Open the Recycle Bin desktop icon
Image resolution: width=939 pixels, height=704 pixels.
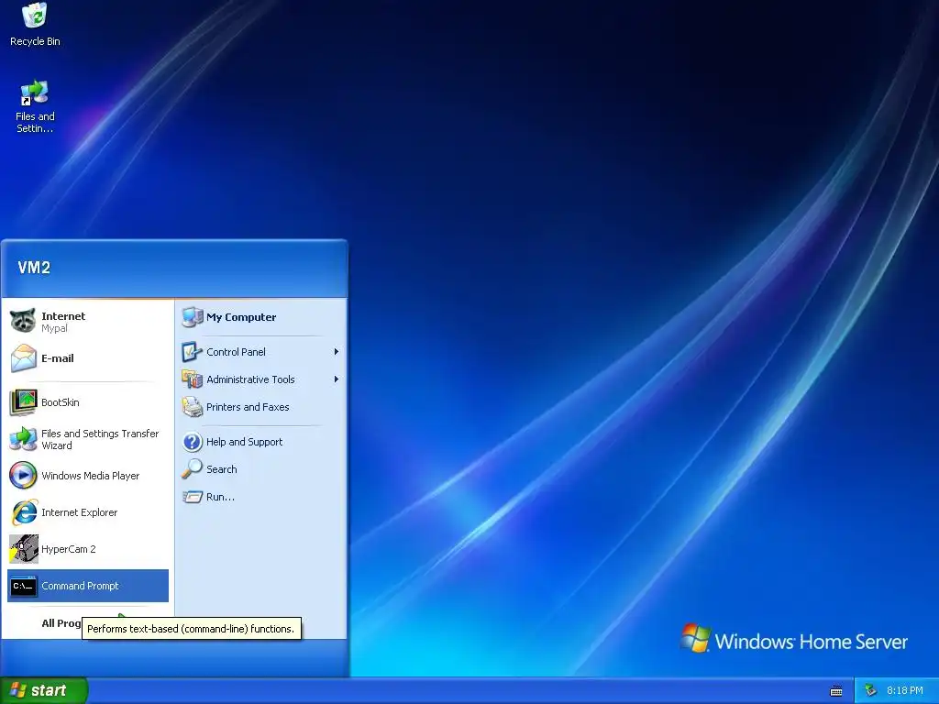[35, 24]
